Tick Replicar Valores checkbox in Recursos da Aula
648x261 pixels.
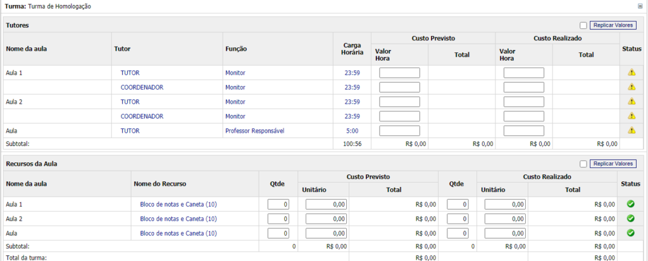583,164
